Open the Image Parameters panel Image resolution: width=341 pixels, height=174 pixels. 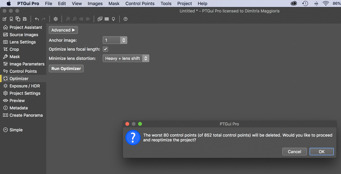tap(23, 64)
